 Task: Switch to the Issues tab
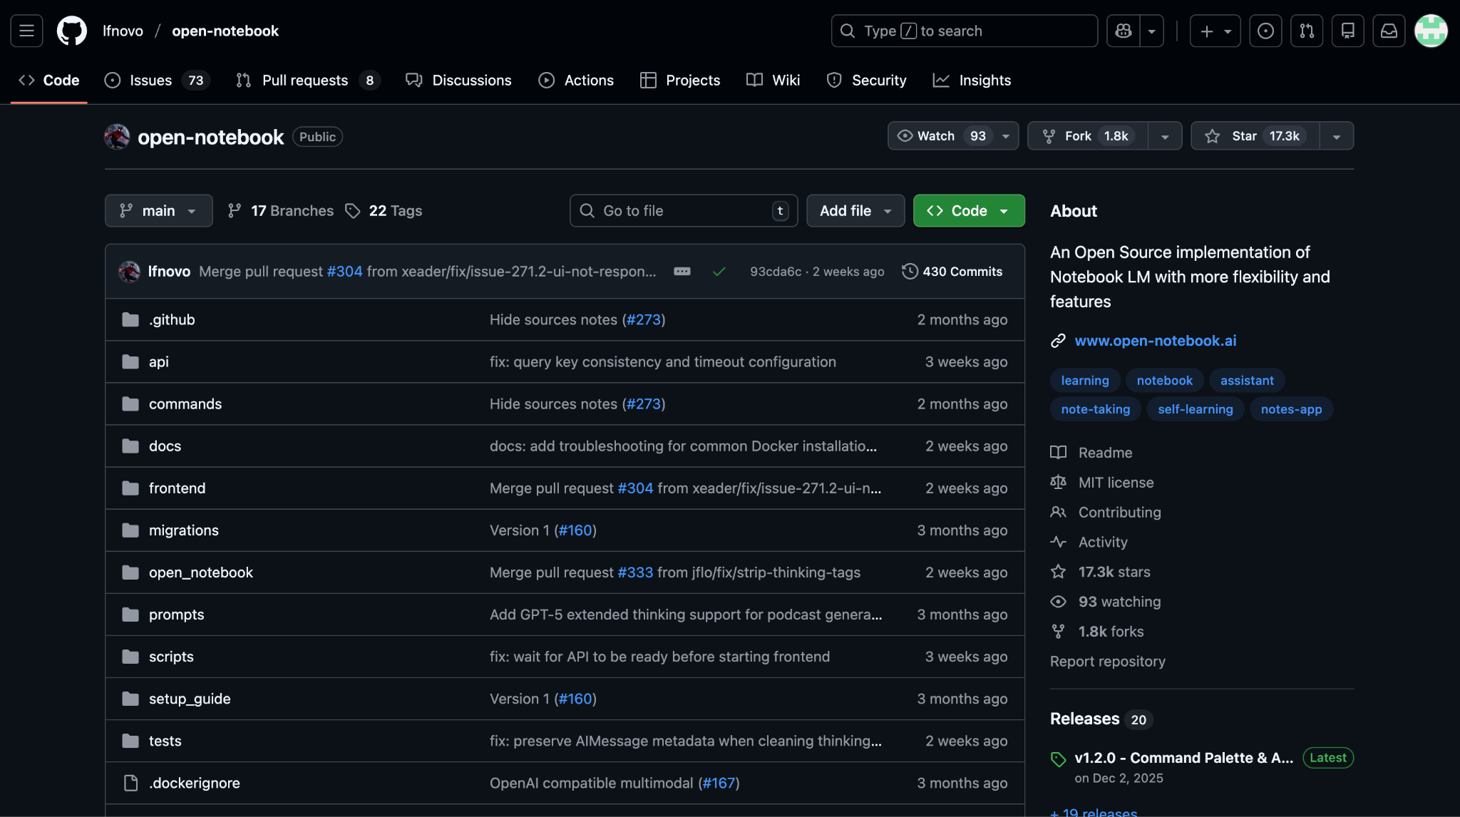pos(150,81)
